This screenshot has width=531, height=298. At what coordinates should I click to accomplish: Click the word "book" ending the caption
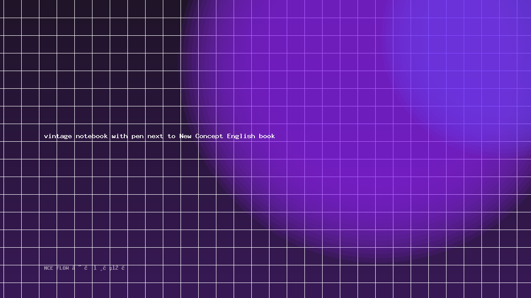pos(267,136)
